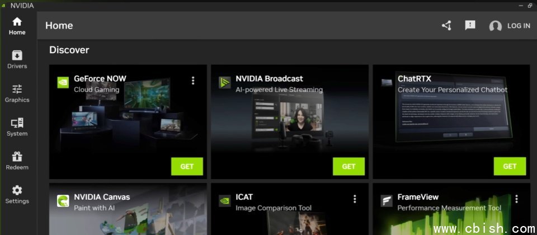
Task: Click the NVIDIA logo in title bar
Action: [3, 6]
